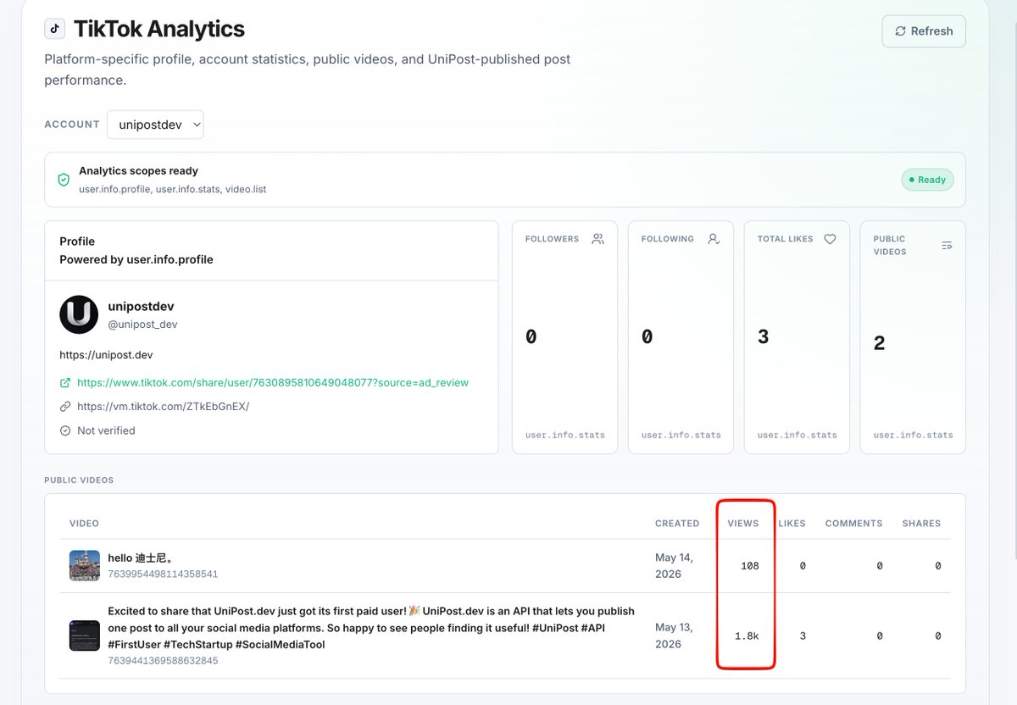The width and height of the screenshot is (1017, 705).
Task: Click the CREATED column header
Action: click(x=677, y=524)
